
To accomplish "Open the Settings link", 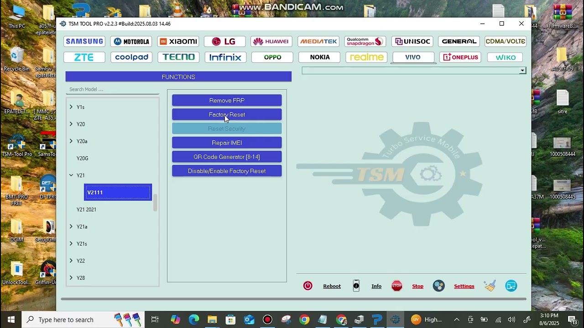I will point(464,286).
